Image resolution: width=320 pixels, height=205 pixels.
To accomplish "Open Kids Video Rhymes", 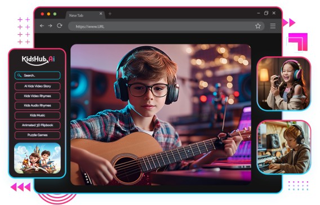I will 38,96.
